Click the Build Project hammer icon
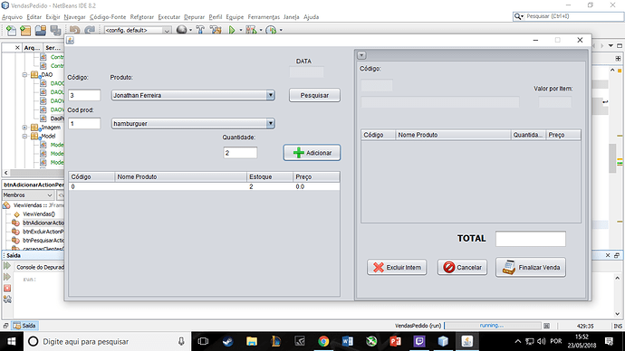625x351 pixels. (x=200, y=30)
